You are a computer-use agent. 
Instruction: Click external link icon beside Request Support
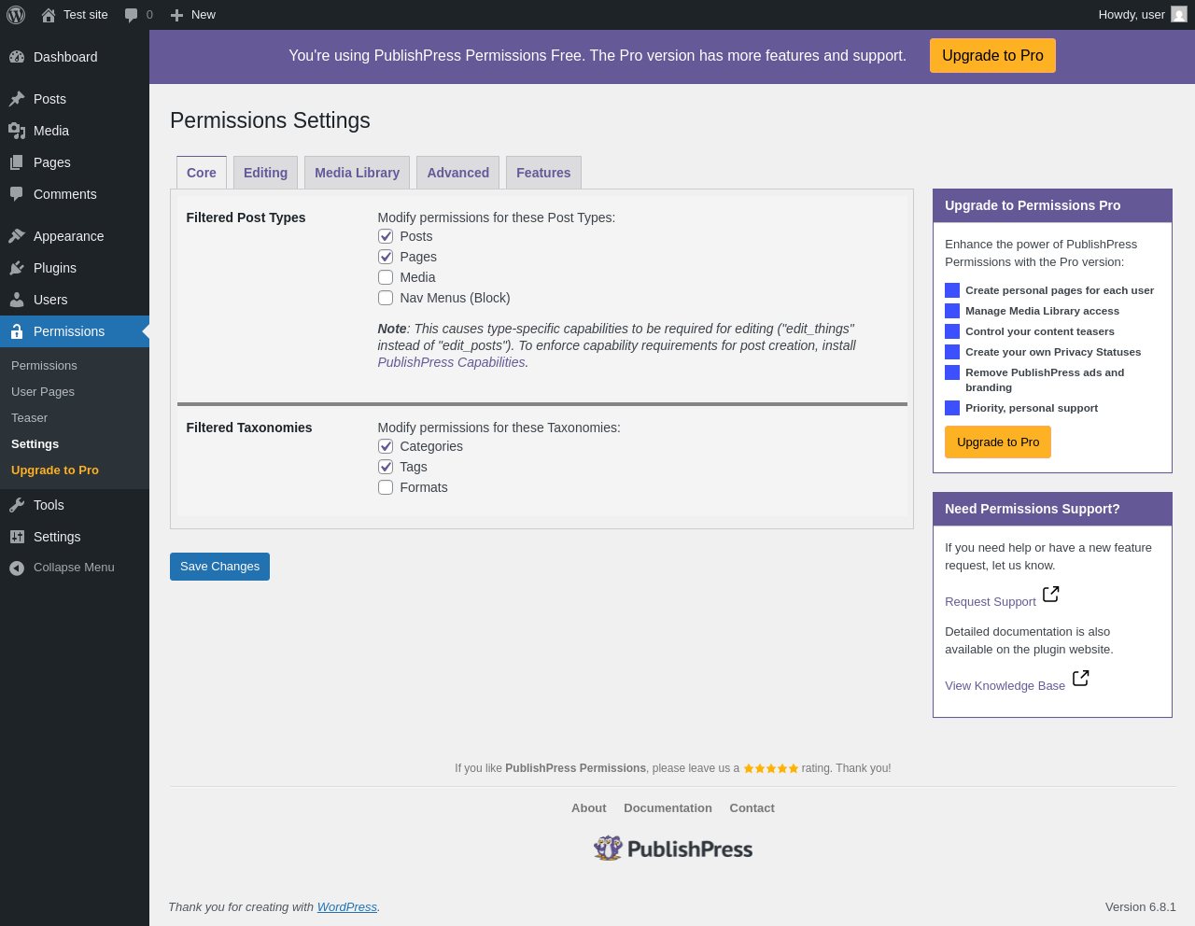coord(1051,594)
